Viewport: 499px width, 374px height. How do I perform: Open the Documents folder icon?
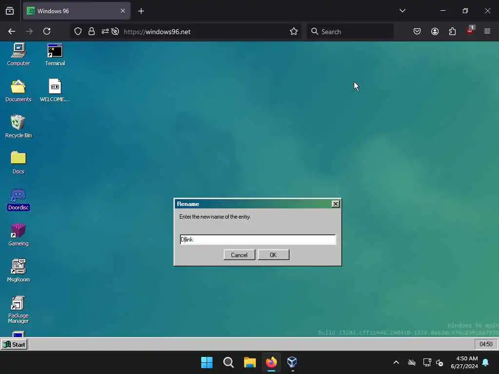click(19, 90)
